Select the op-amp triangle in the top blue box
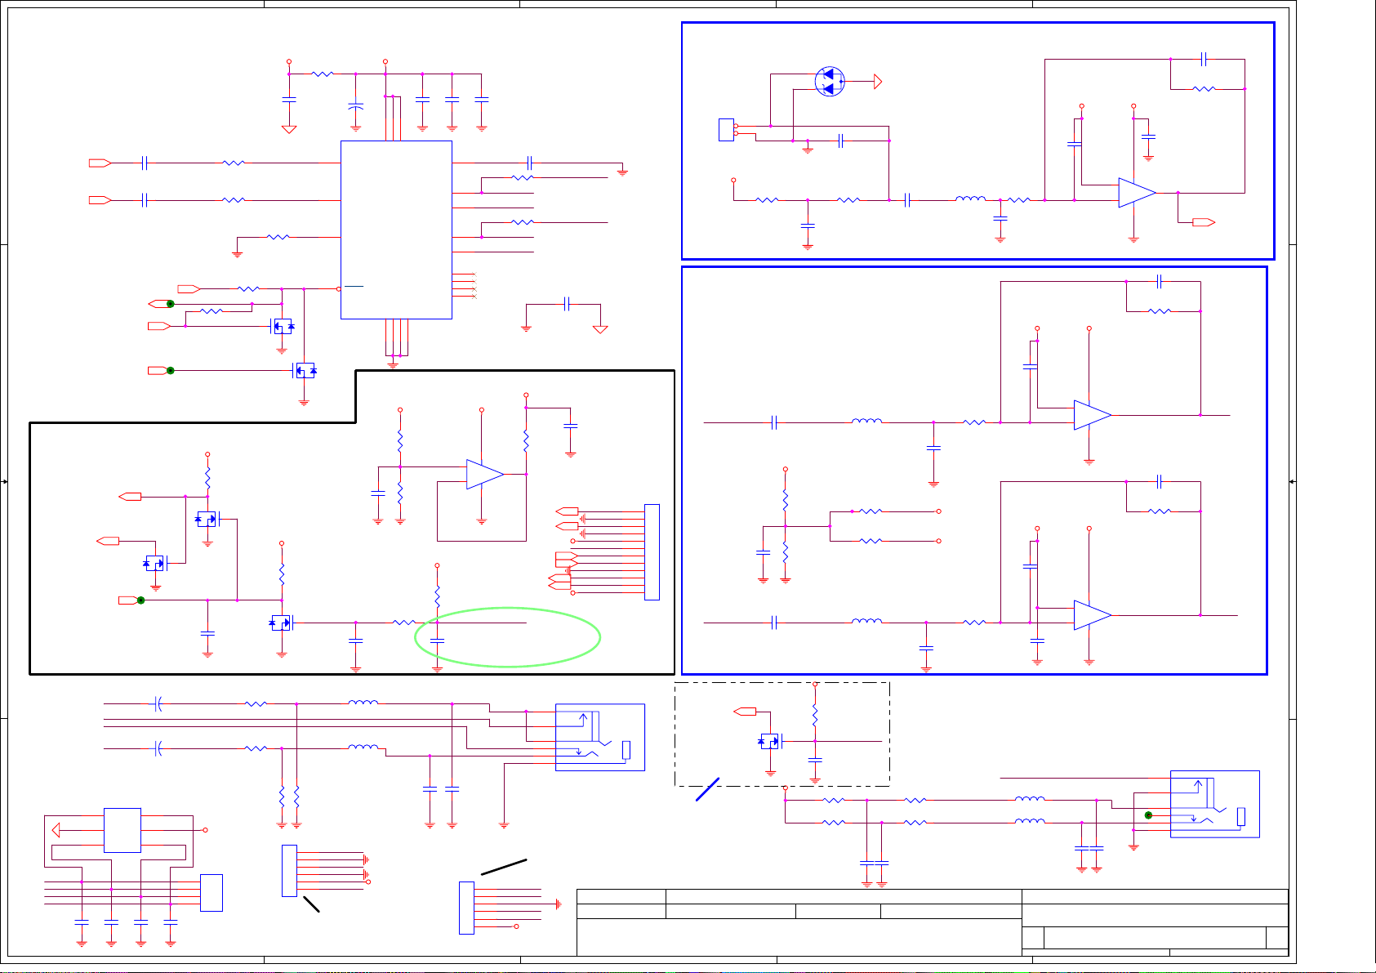The height and width of the screenshot is (973, 1376). [x=1137, y=193]
